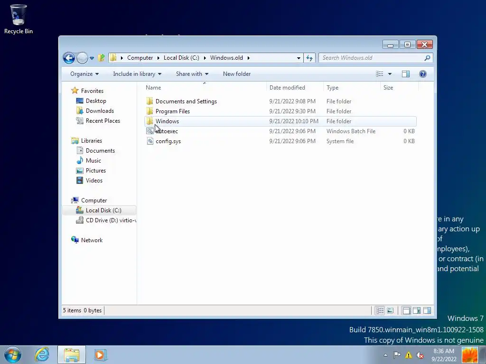Click the New folder button
486x364 pixels.
237,74
